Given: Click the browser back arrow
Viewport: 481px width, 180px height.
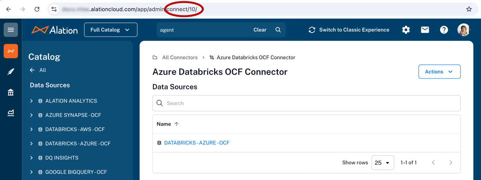Looking at the screenshot, I should pyautogui.click(x=9, y=9).
